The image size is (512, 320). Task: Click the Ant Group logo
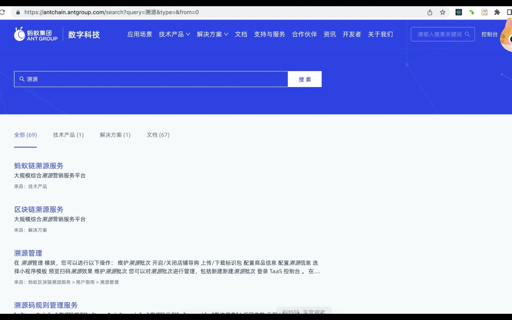pyautogui.click(x=36, y=34)
